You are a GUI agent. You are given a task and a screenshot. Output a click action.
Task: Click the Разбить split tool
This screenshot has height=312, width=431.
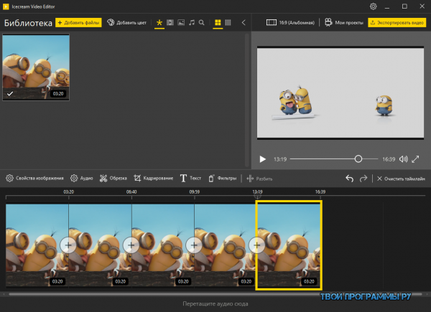pos(259,179)
